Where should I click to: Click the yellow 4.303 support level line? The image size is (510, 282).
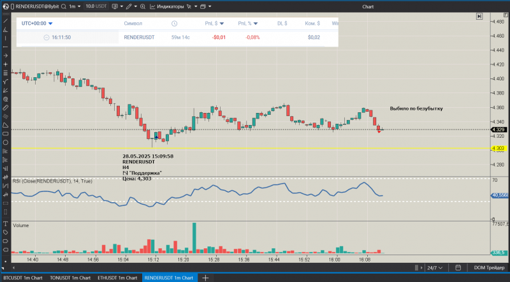[x=251, y=149]
